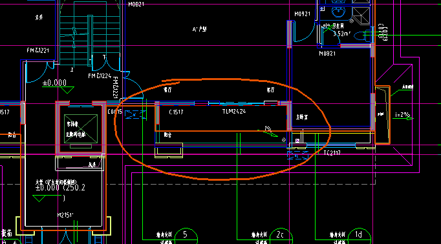Click the 3.52m² bathroom area text

tap(341, 34)
